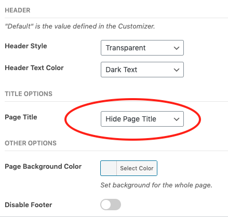
Task: Click the Select Color button
Action: [137, 168]
